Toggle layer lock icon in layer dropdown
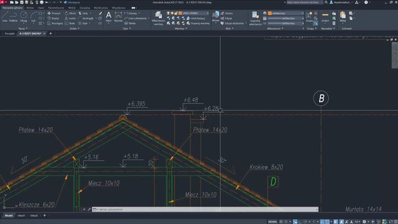 click(176, 13)
